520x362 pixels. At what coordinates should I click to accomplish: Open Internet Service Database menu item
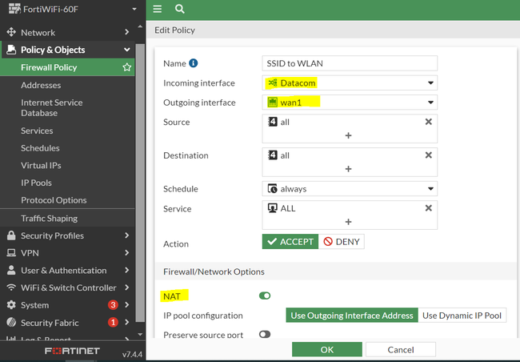click(67, 107)
